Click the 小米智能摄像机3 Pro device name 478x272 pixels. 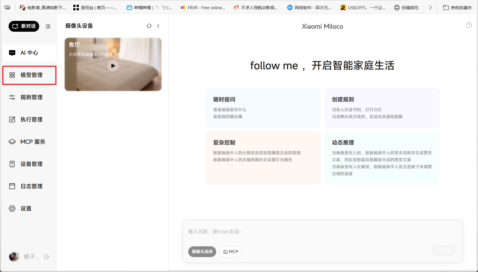click(x=95, y=55)
